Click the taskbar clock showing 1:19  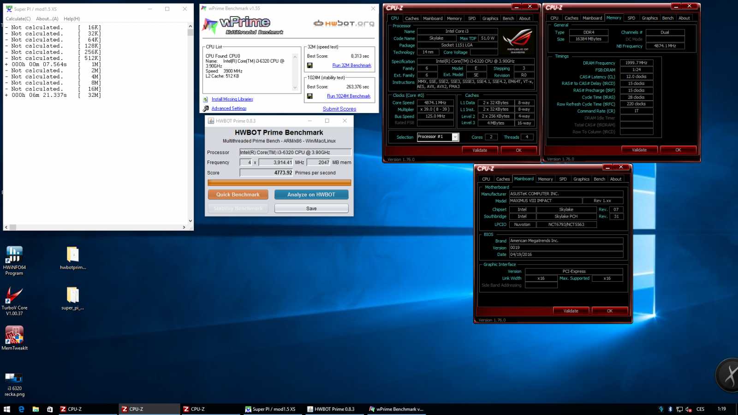click(x=722, y=409)
